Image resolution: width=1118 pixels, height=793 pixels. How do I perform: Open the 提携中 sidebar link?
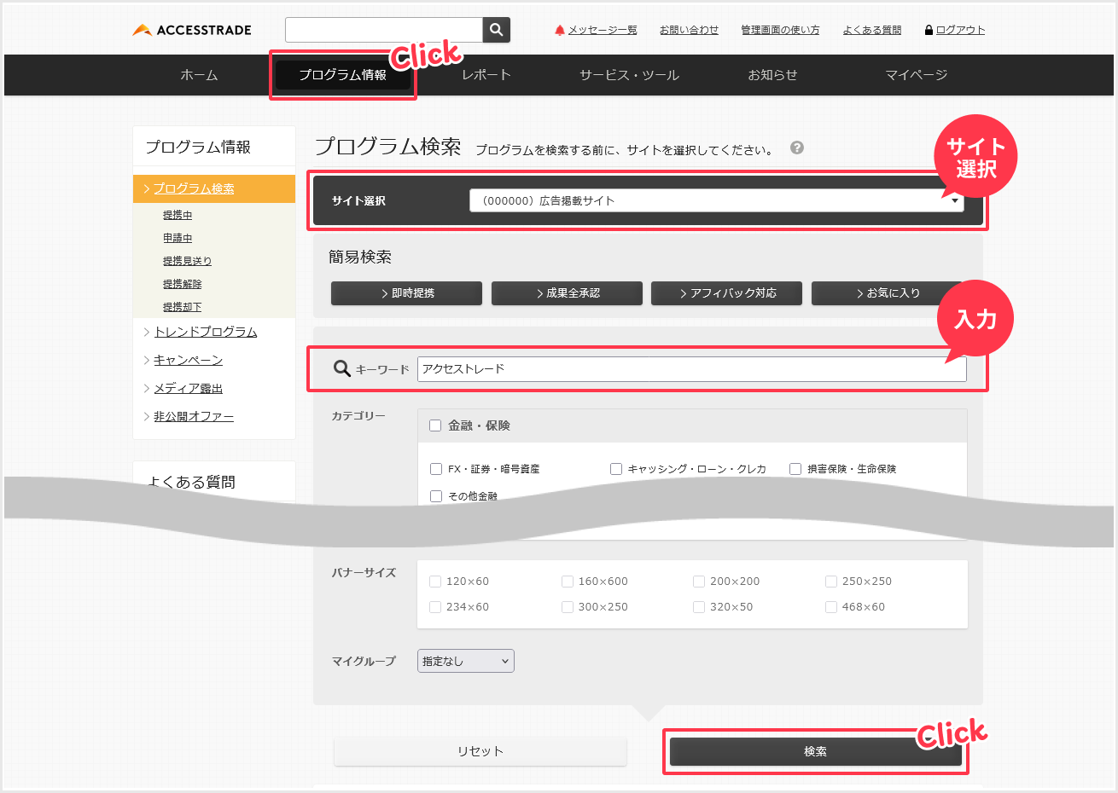[x=178, y=215]
